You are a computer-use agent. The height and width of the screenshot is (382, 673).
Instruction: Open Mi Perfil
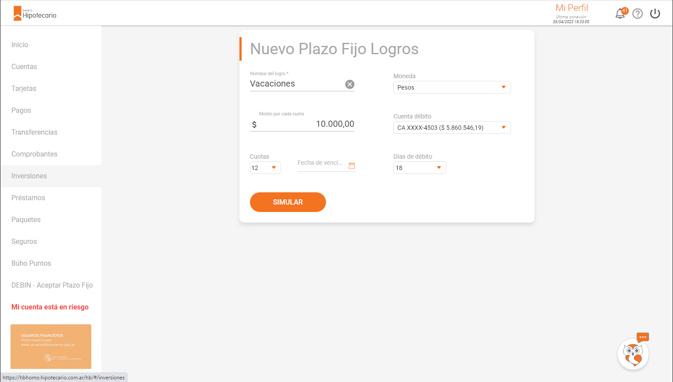(572, 8)
